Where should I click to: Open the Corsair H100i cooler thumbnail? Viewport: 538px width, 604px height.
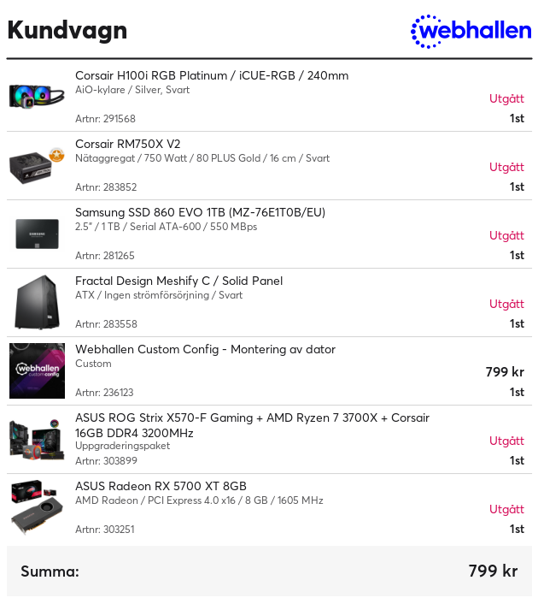(x=37, y=97)
